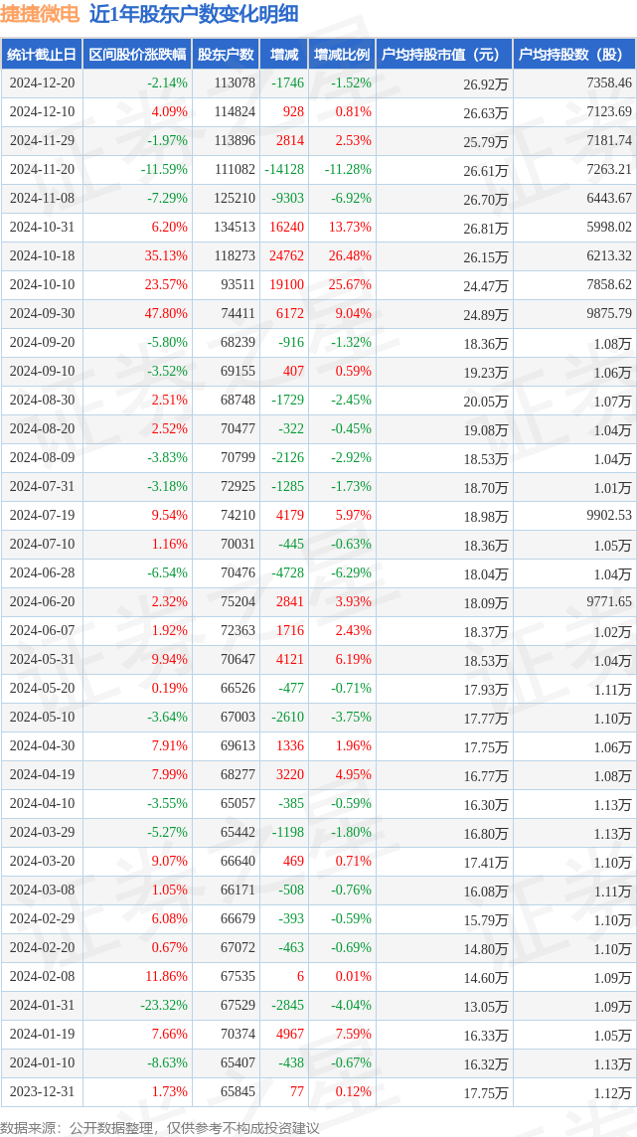Click the price change value 23.57%
Screen dimensions: 637x1137
tap(166, 285)
